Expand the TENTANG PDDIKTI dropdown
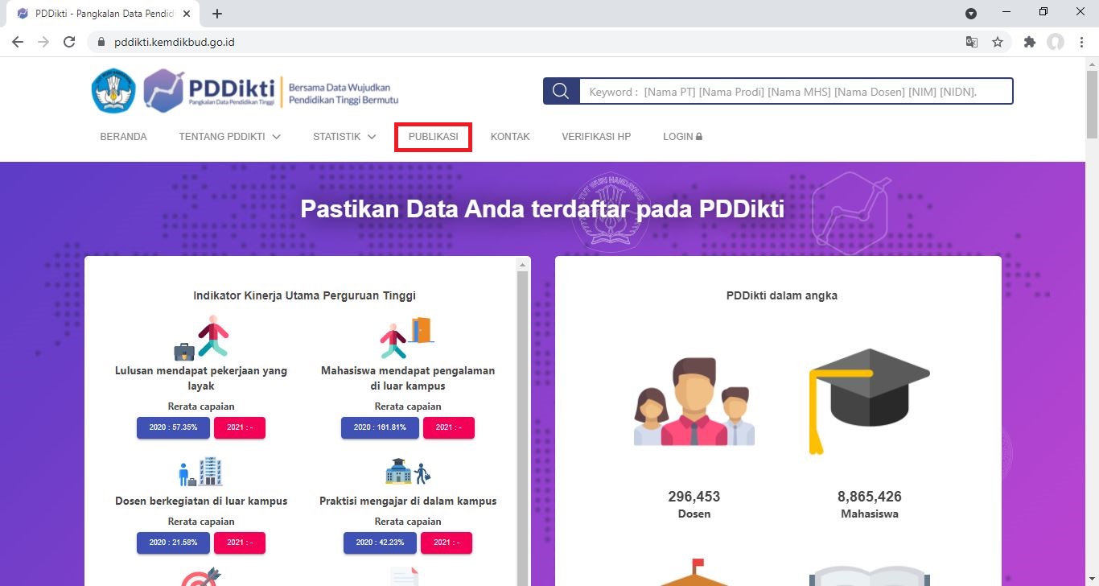Image resolution: width=1099 pixels, height=586 pixels. point(230,137)
